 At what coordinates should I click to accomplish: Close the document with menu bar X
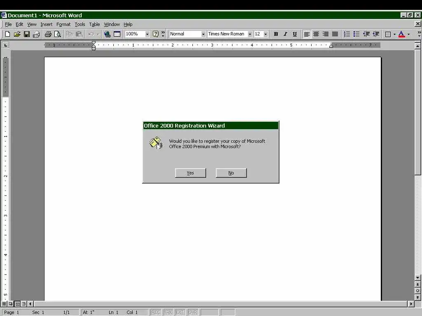click(x=417, y=24)
